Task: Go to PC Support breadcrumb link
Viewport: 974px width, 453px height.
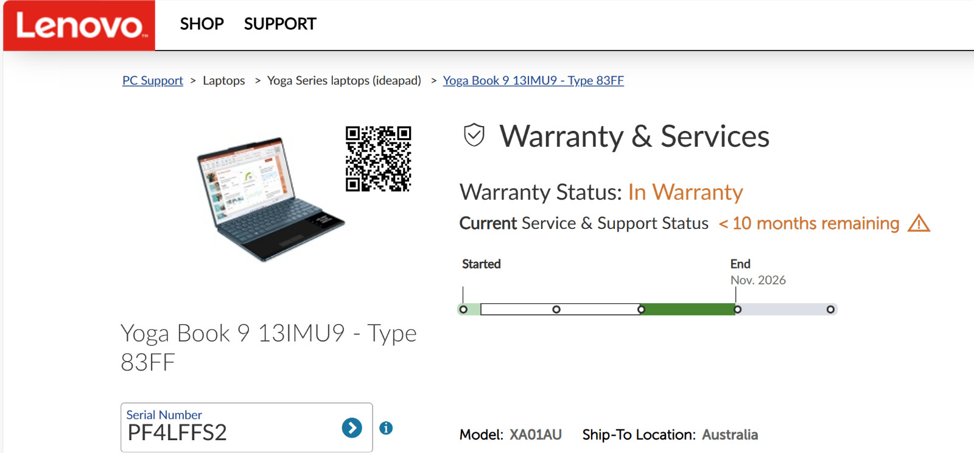Action: pyautogui.click(x=153, y=80)
